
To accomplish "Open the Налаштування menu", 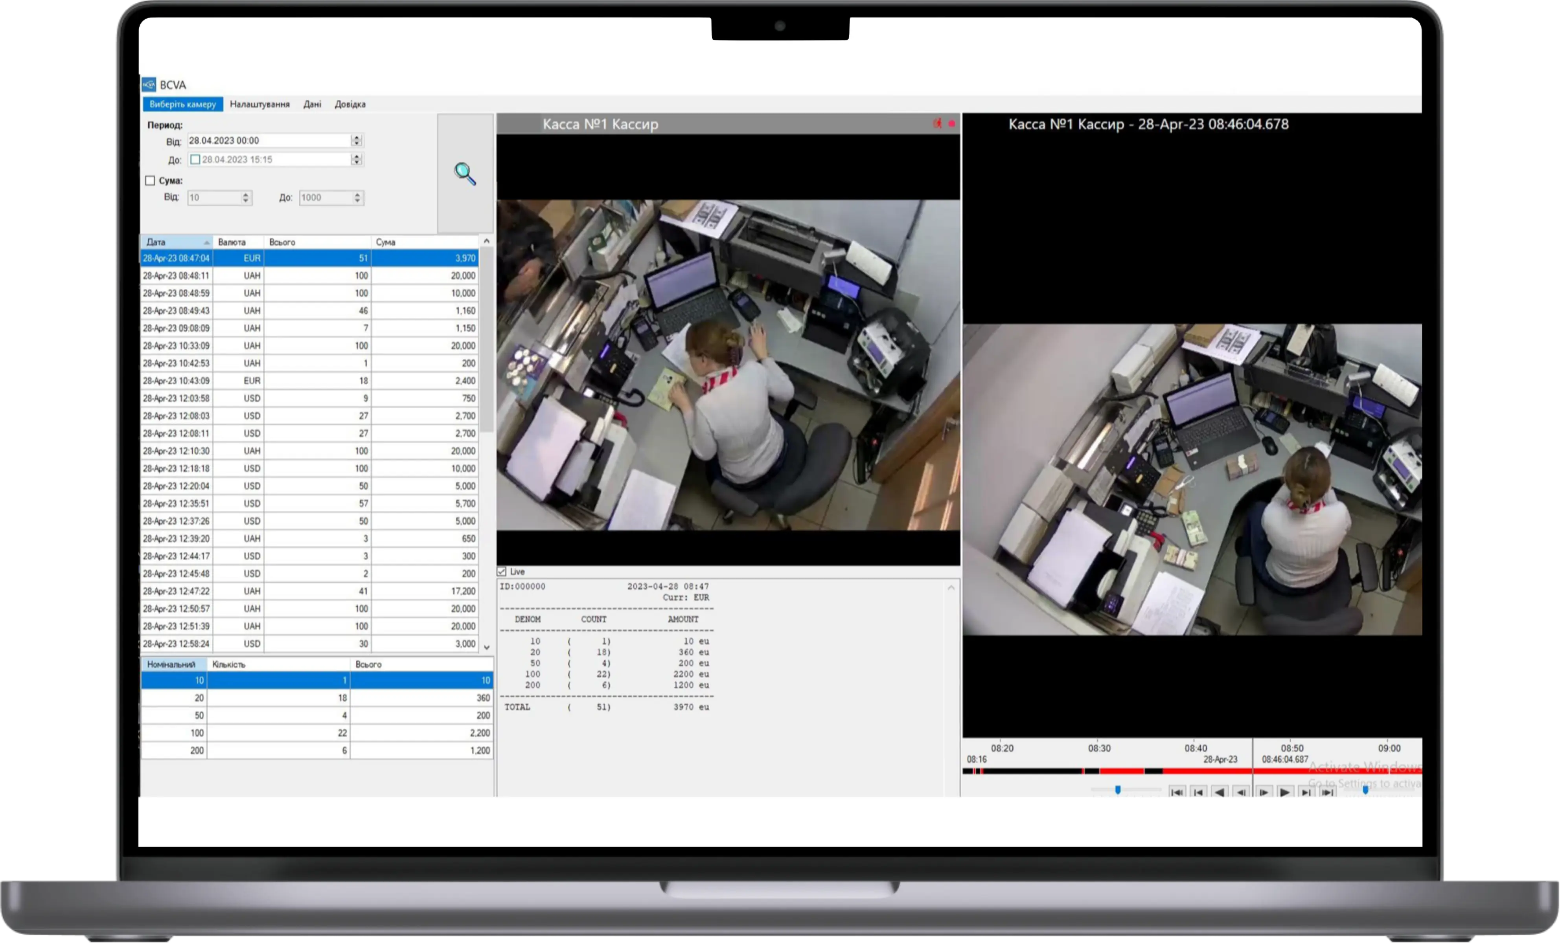I will 259,105.
